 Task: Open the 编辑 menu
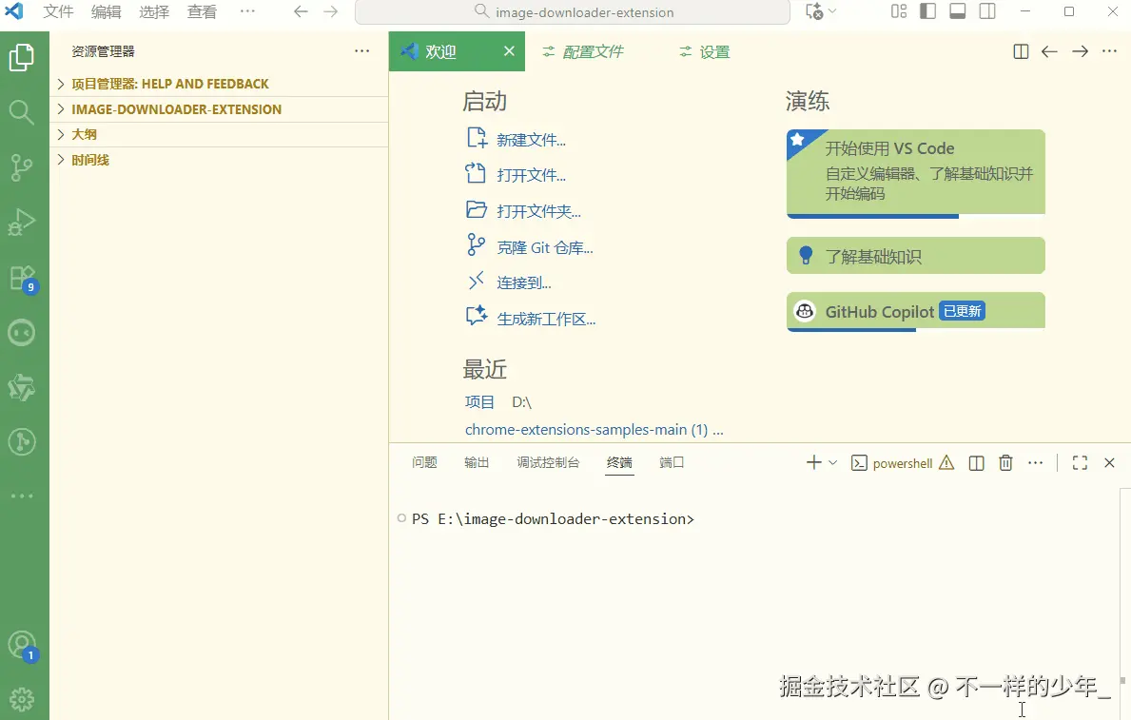pyautogui.click(x=106, y=11)
